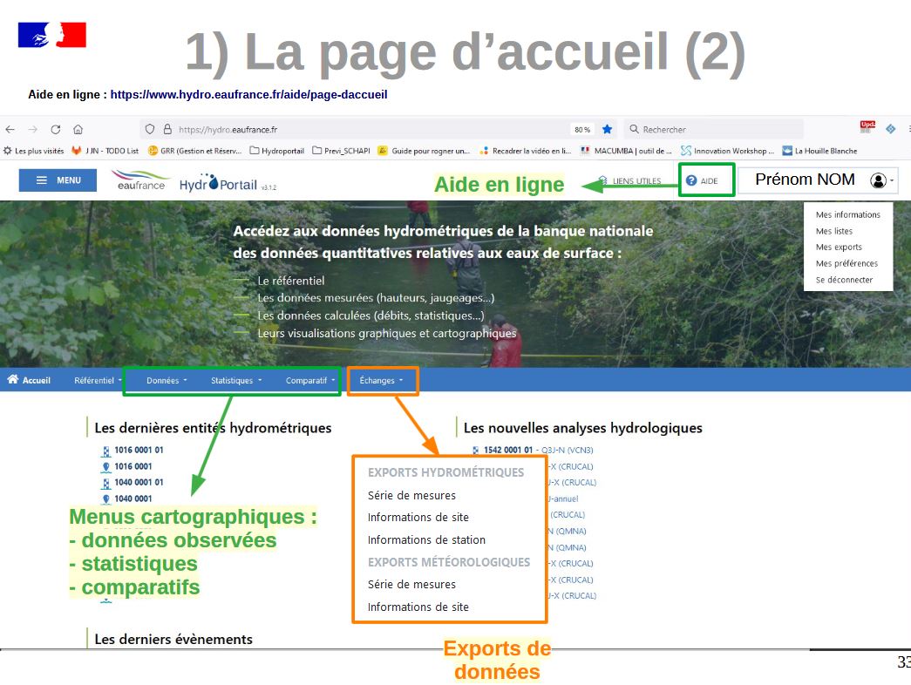Open the Recadrer la vidéo en li... bookmark
The image size is (911, 685).
pyautogui.click(x=525, y=151)
